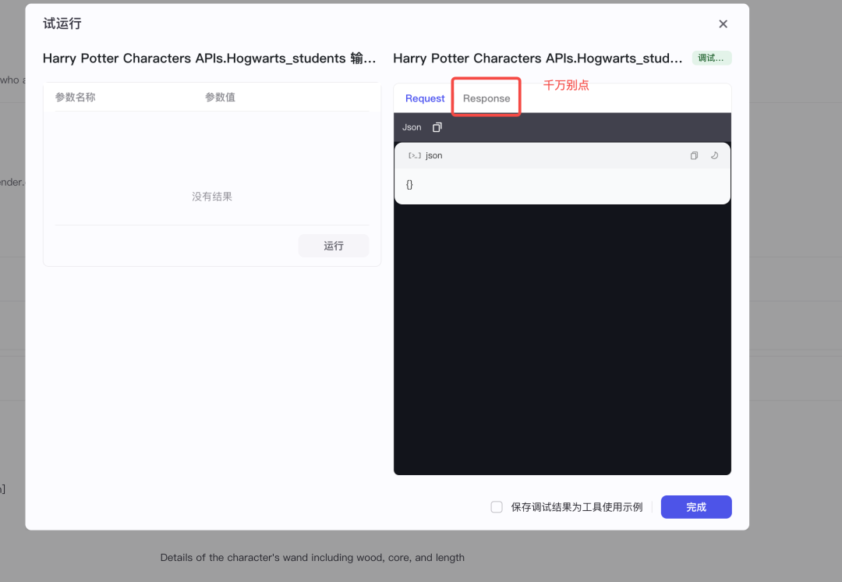
Task: Open the Response tab
Action: click(486, 98)
